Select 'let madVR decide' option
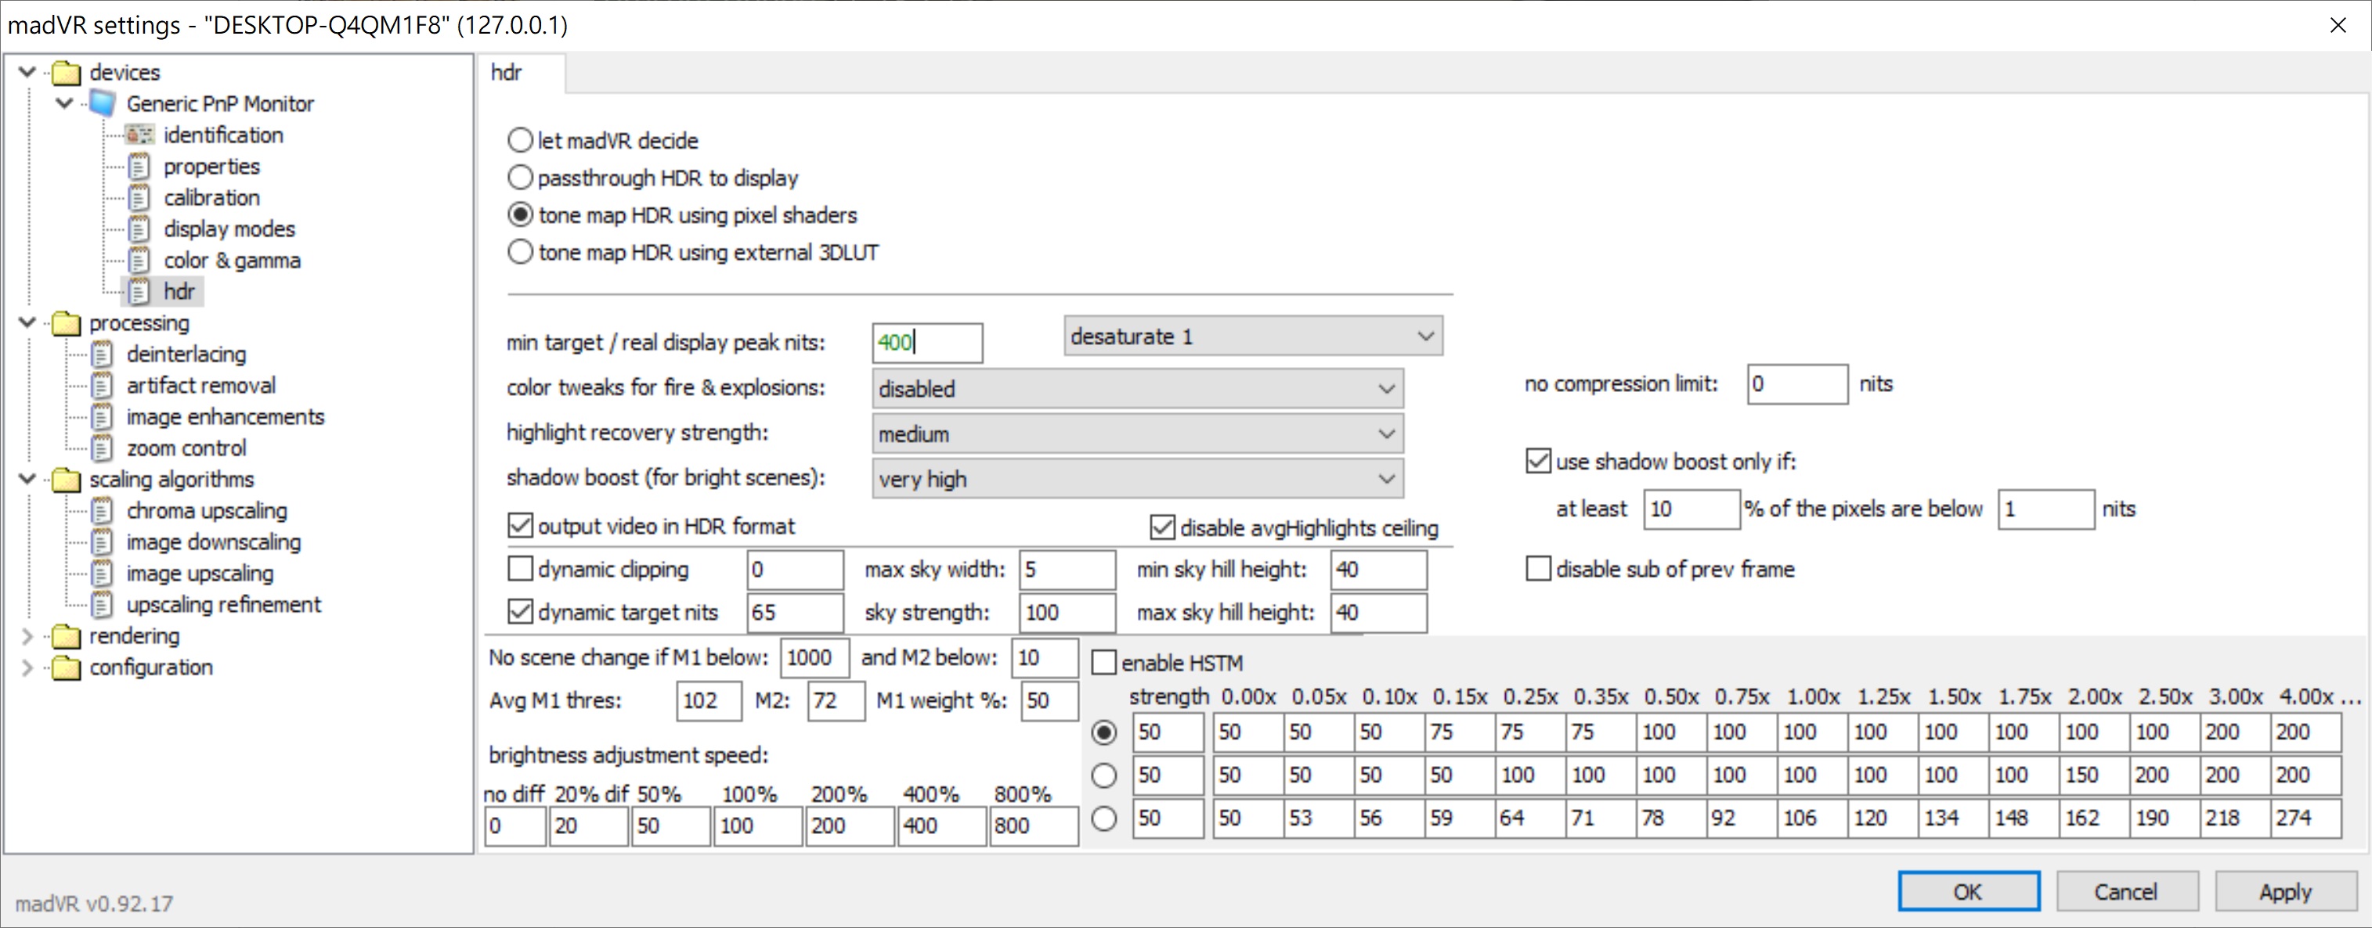This screenshot has width=2372, height=928. [520, 140]
